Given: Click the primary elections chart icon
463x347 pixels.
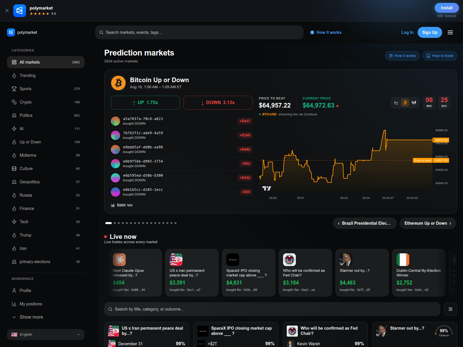Looking at the screenshot, I should point(14,262).
